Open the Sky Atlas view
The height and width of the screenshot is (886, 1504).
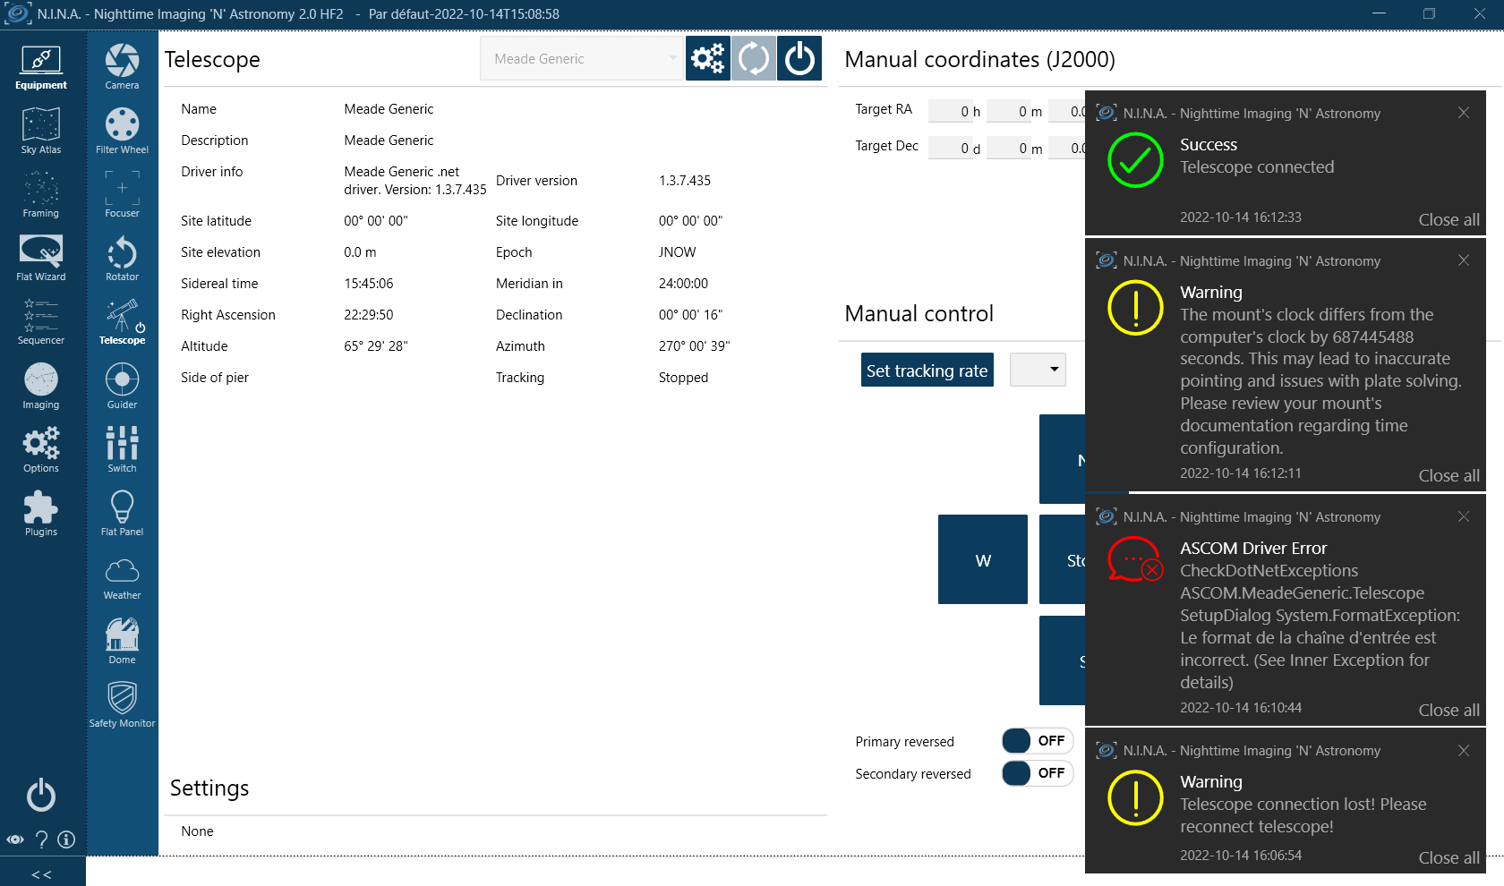(41, 131)
